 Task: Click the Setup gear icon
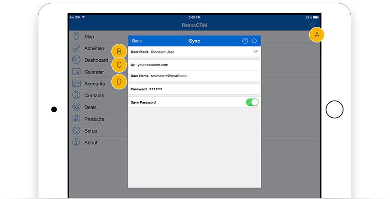pyautogui.click(x=76, y=131)
